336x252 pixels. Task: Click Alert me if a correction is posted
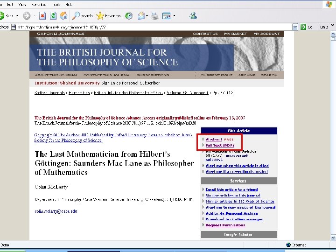click(x=237, y=171)
